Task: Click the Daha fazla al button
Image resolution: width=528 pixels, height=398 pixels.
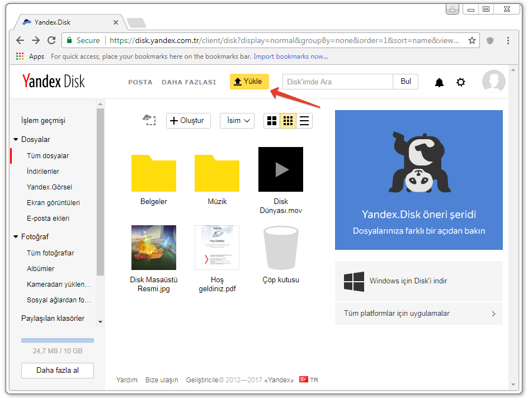Action: (x=58, y=370)
